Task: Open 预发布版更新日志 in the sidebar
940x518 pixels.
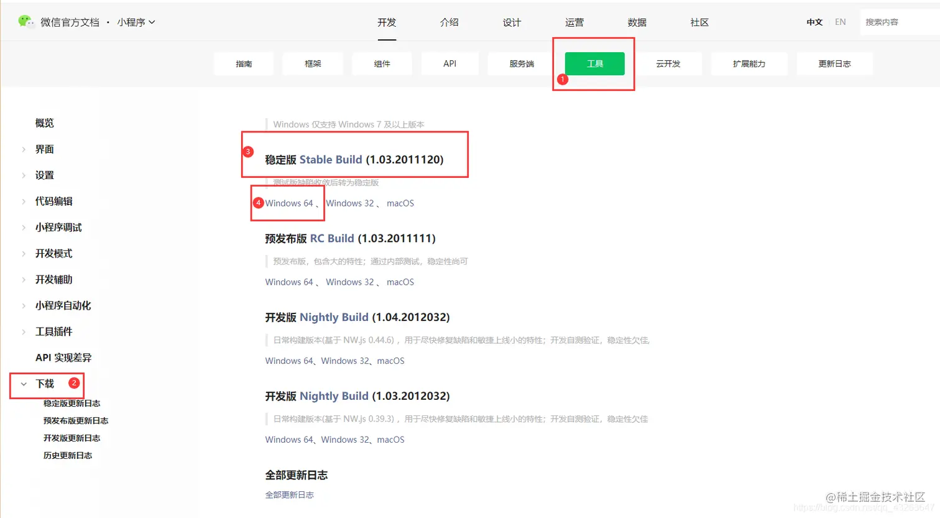Action: point(76,421)
